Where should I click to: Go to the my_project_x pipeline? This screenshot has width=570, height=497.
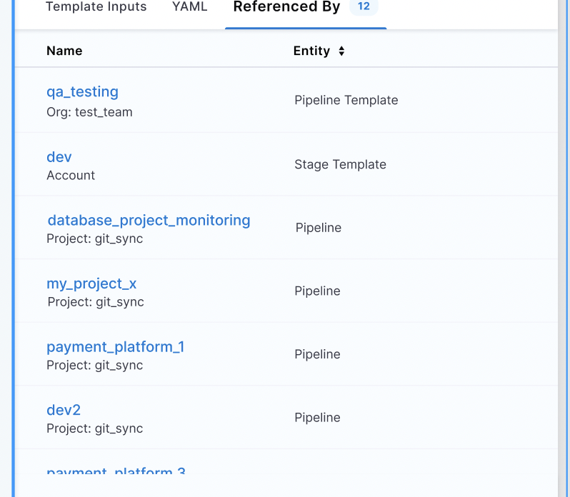point(91,283)
